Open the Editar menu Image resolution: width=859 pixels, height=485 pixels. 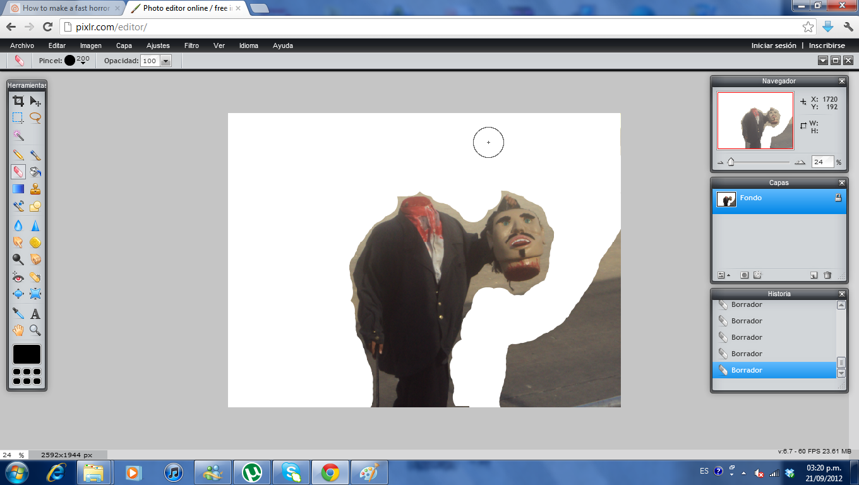click(57, 45)
